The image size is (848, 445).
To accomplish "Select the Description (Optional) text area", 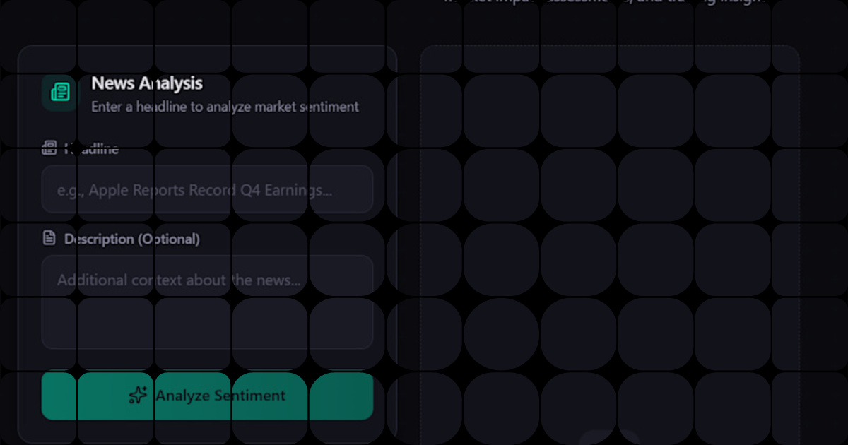I will (207, 302).
